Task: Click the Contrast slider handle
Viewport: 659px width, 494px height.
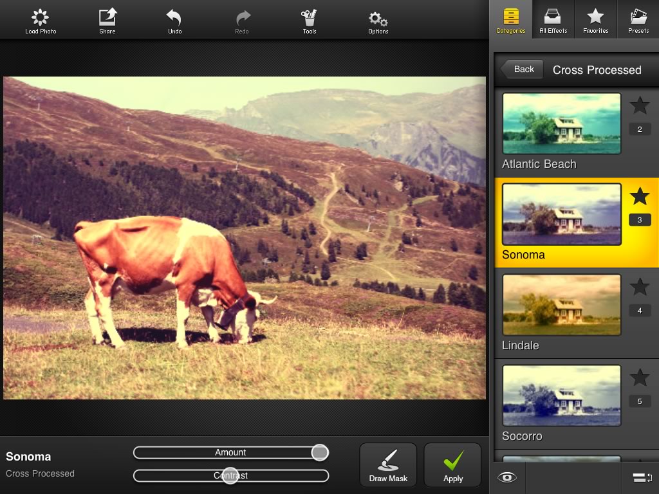Action: (x=230, y=475)
